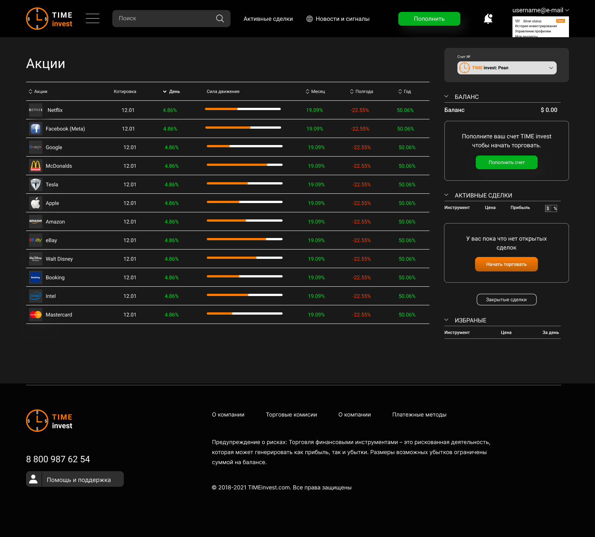
Task: Open Новости и сигналы page
Action: pyautogui.click(x=342, y=19)
